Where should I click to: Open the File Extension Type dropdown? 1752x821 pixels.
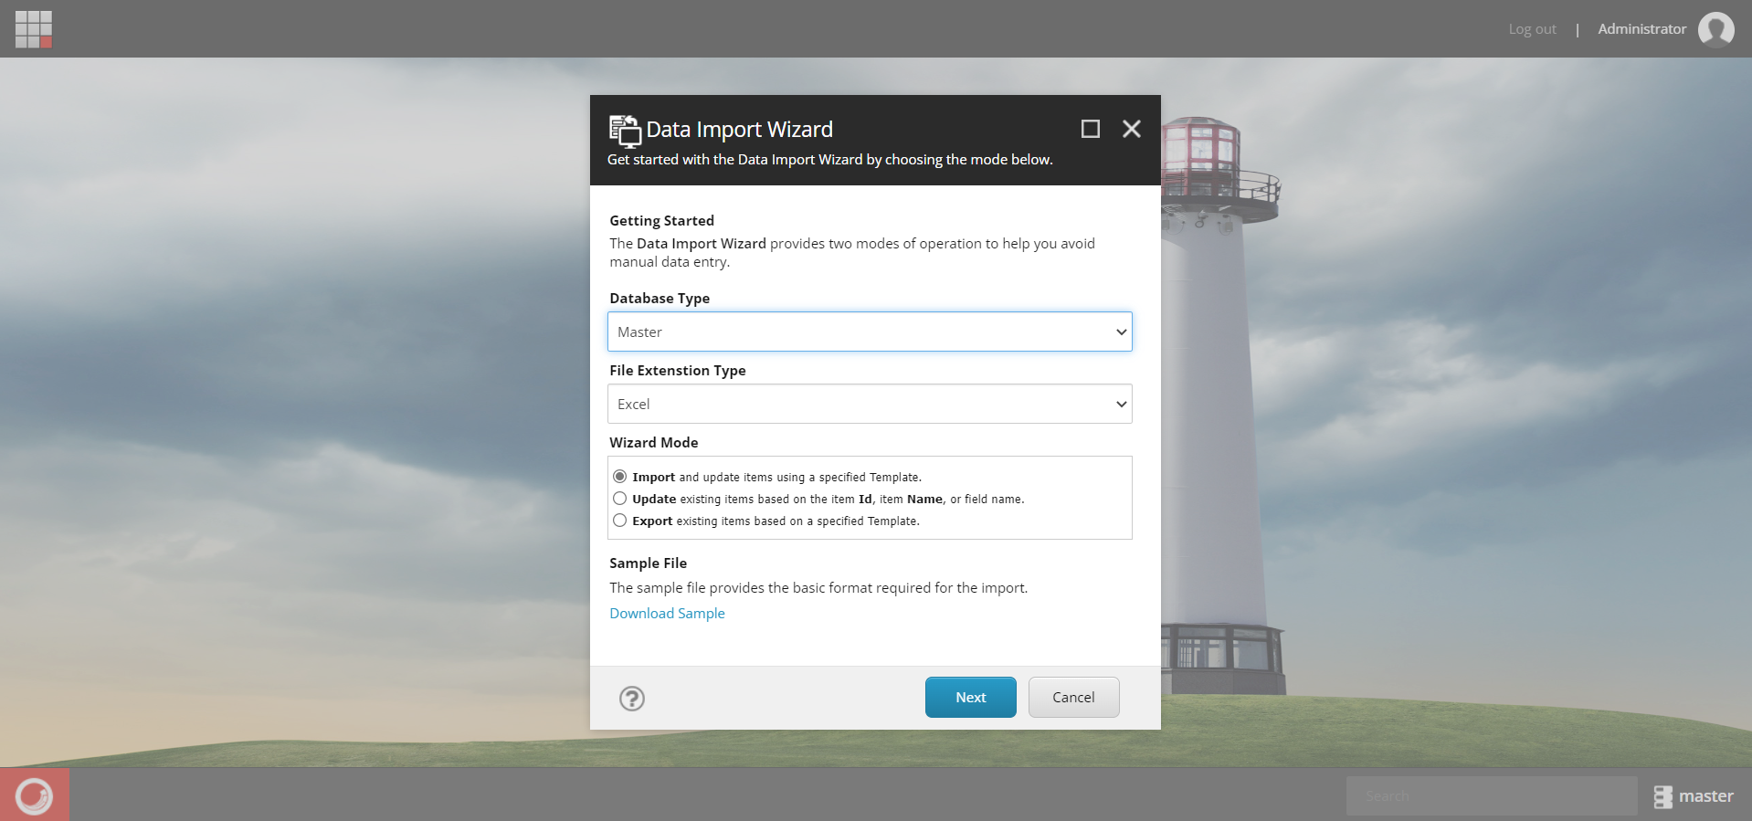[870, 404]
